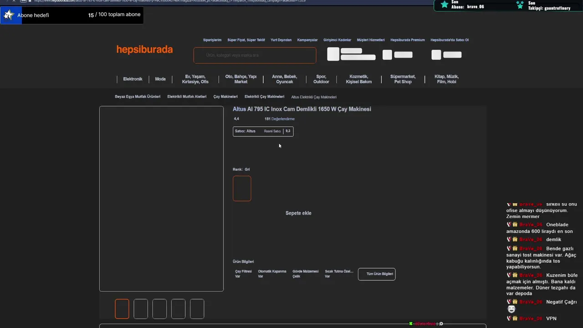Select Kozmetik, Kişisel Bakım category
The width and height of the screenshot is (583, 328).
point(359,79)
